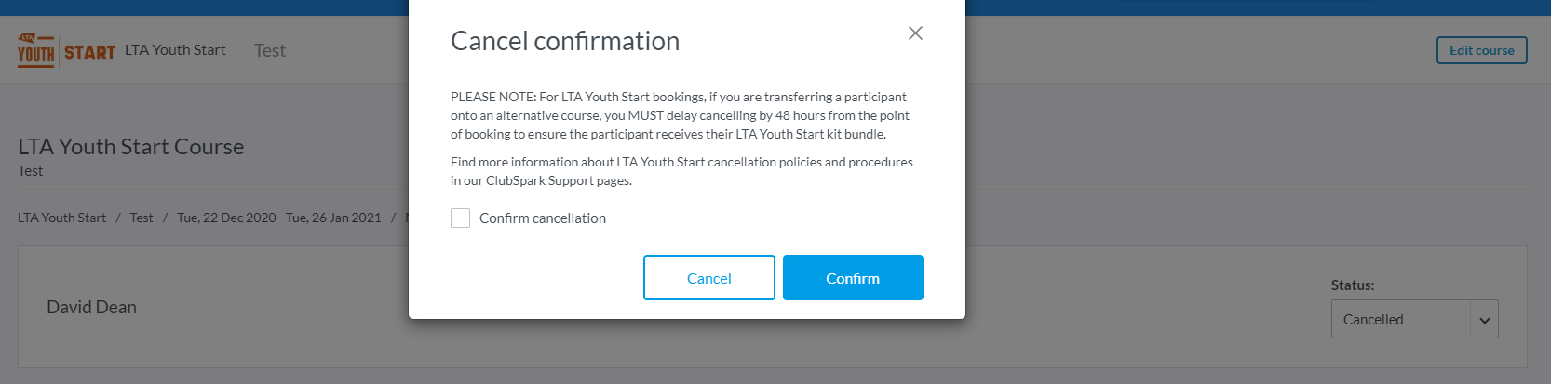
Task: Open the Status dropdown showing Cancelled
Action: click(1400, 319)
